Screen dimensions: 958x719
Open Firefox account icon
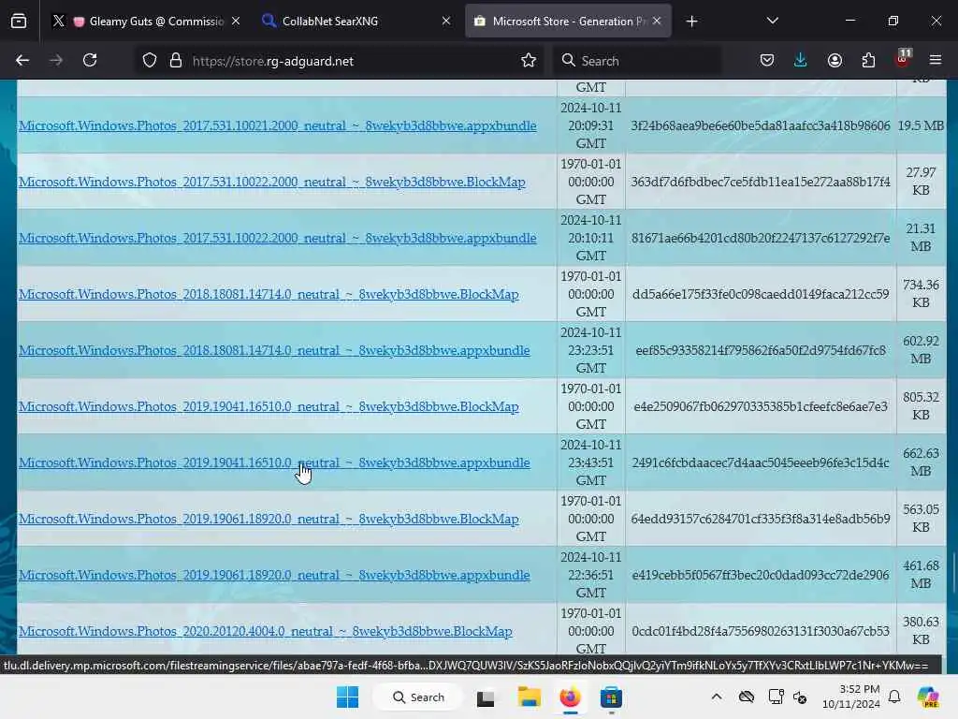pyautogui.click(x=835, y=61)
